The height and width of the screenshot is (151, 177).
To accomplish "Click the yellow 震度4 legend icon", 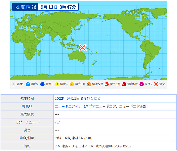I will click(x=57, y=84).
